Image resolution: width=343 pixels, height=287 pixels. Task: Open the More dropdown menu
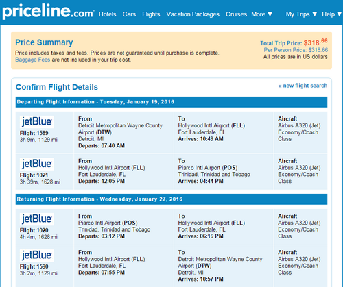click(x=262, y=14)
